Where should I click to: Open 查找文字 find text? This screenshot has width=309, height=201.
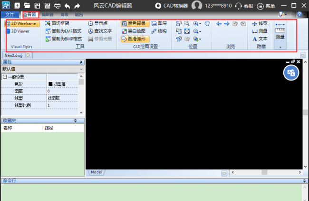point(100,31)
